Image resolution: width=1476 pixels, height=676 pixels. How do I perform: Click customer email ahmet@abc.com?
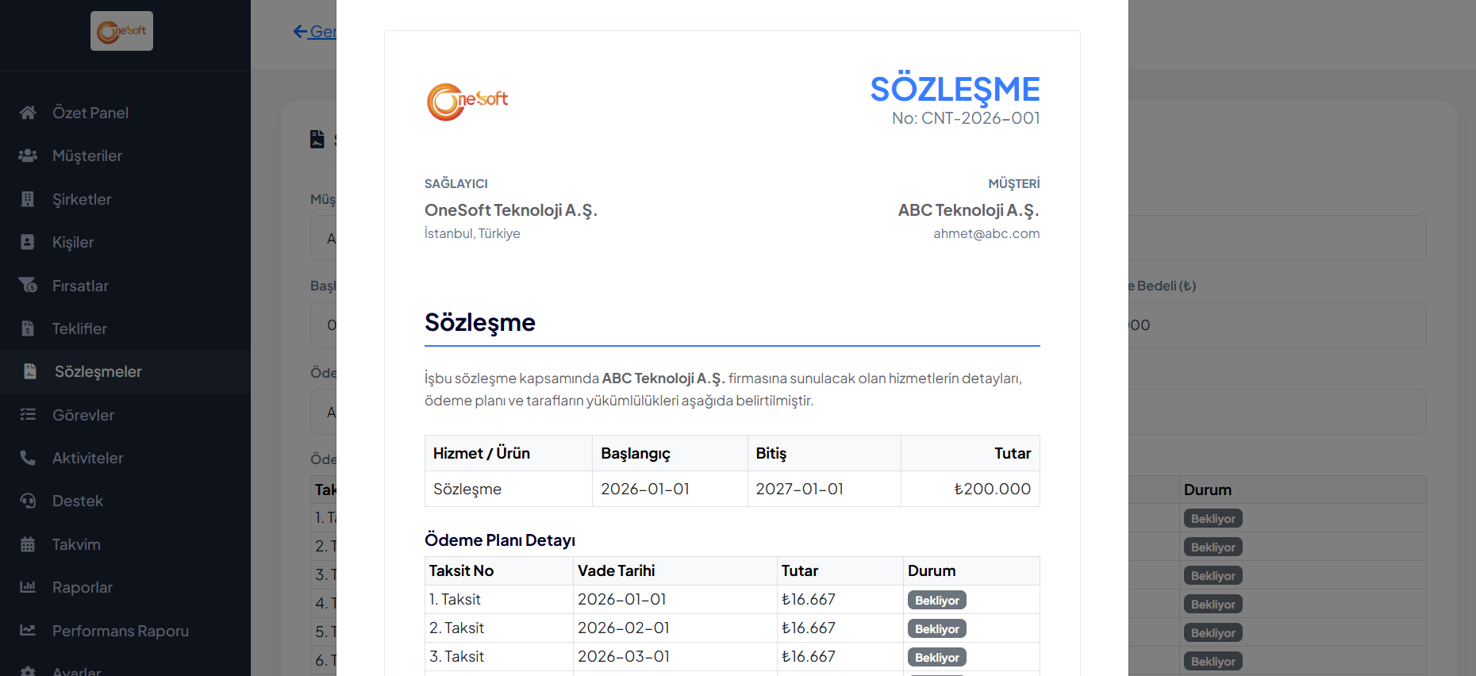coord(986,233)
